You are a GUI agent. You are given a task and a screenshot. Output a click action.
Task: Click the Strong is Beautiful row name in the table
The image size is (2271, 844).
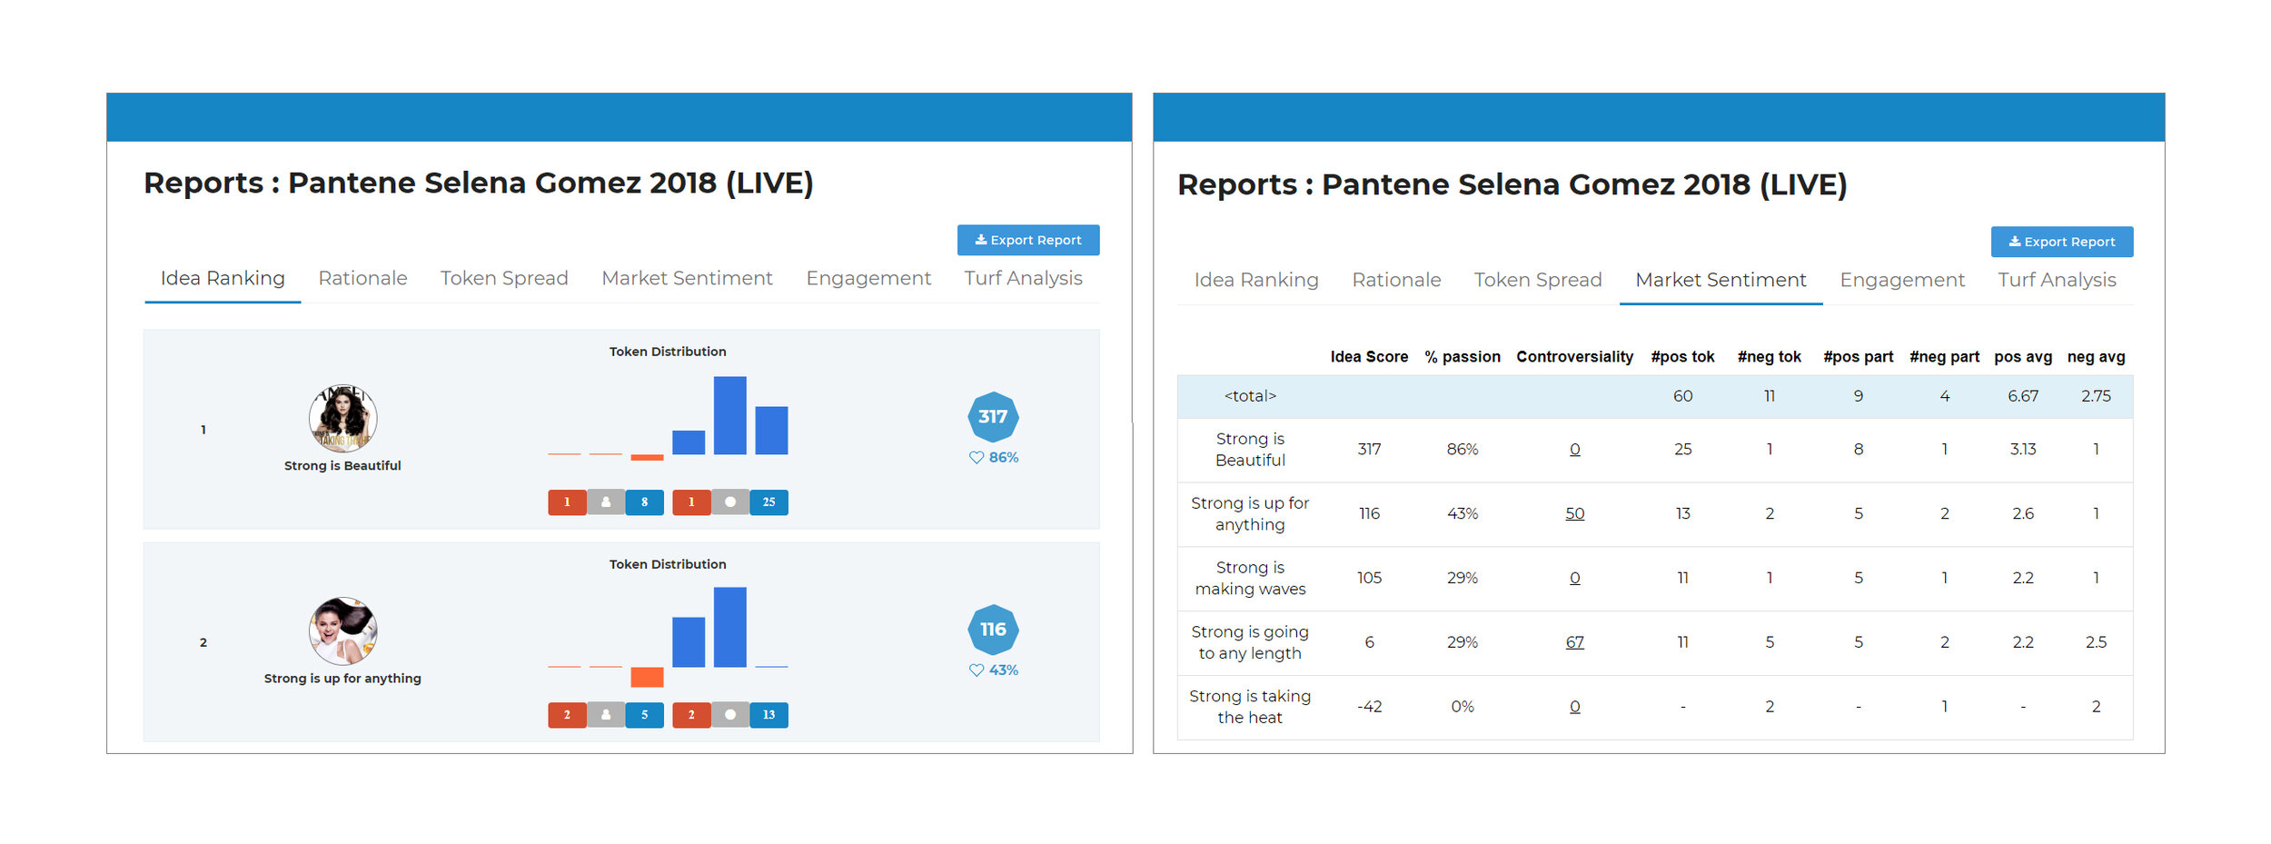click(x=1250, y=450)
